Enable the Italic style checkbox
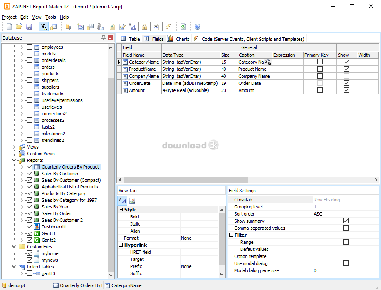Viewport: 381px width, 290px height. pyautogui.click(x=199, y=224)
